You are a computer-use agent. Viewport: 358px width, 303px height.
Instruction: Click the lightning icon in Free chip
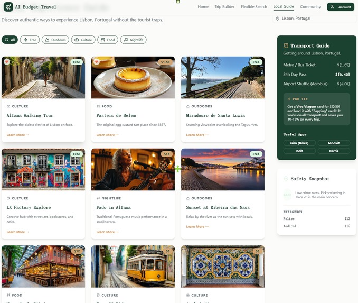25,40
